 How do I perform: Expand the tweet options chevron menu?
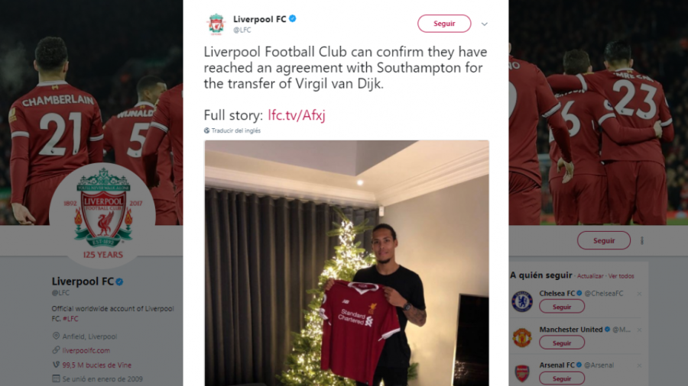pyautogui.click(x=484, y=24)
